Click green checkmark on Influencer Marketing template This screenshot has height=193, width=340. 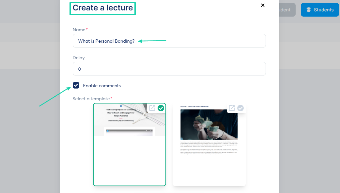[161, 108]
